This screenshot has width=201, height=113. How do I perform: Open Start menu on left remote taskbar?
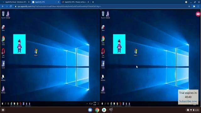click(2, 104)
